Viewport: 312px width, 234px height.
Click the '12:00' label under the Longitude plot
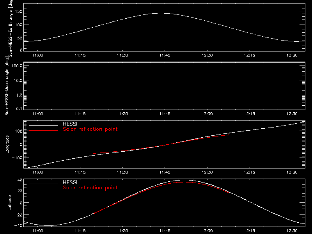pyautogui.click(x=207, y=172)
